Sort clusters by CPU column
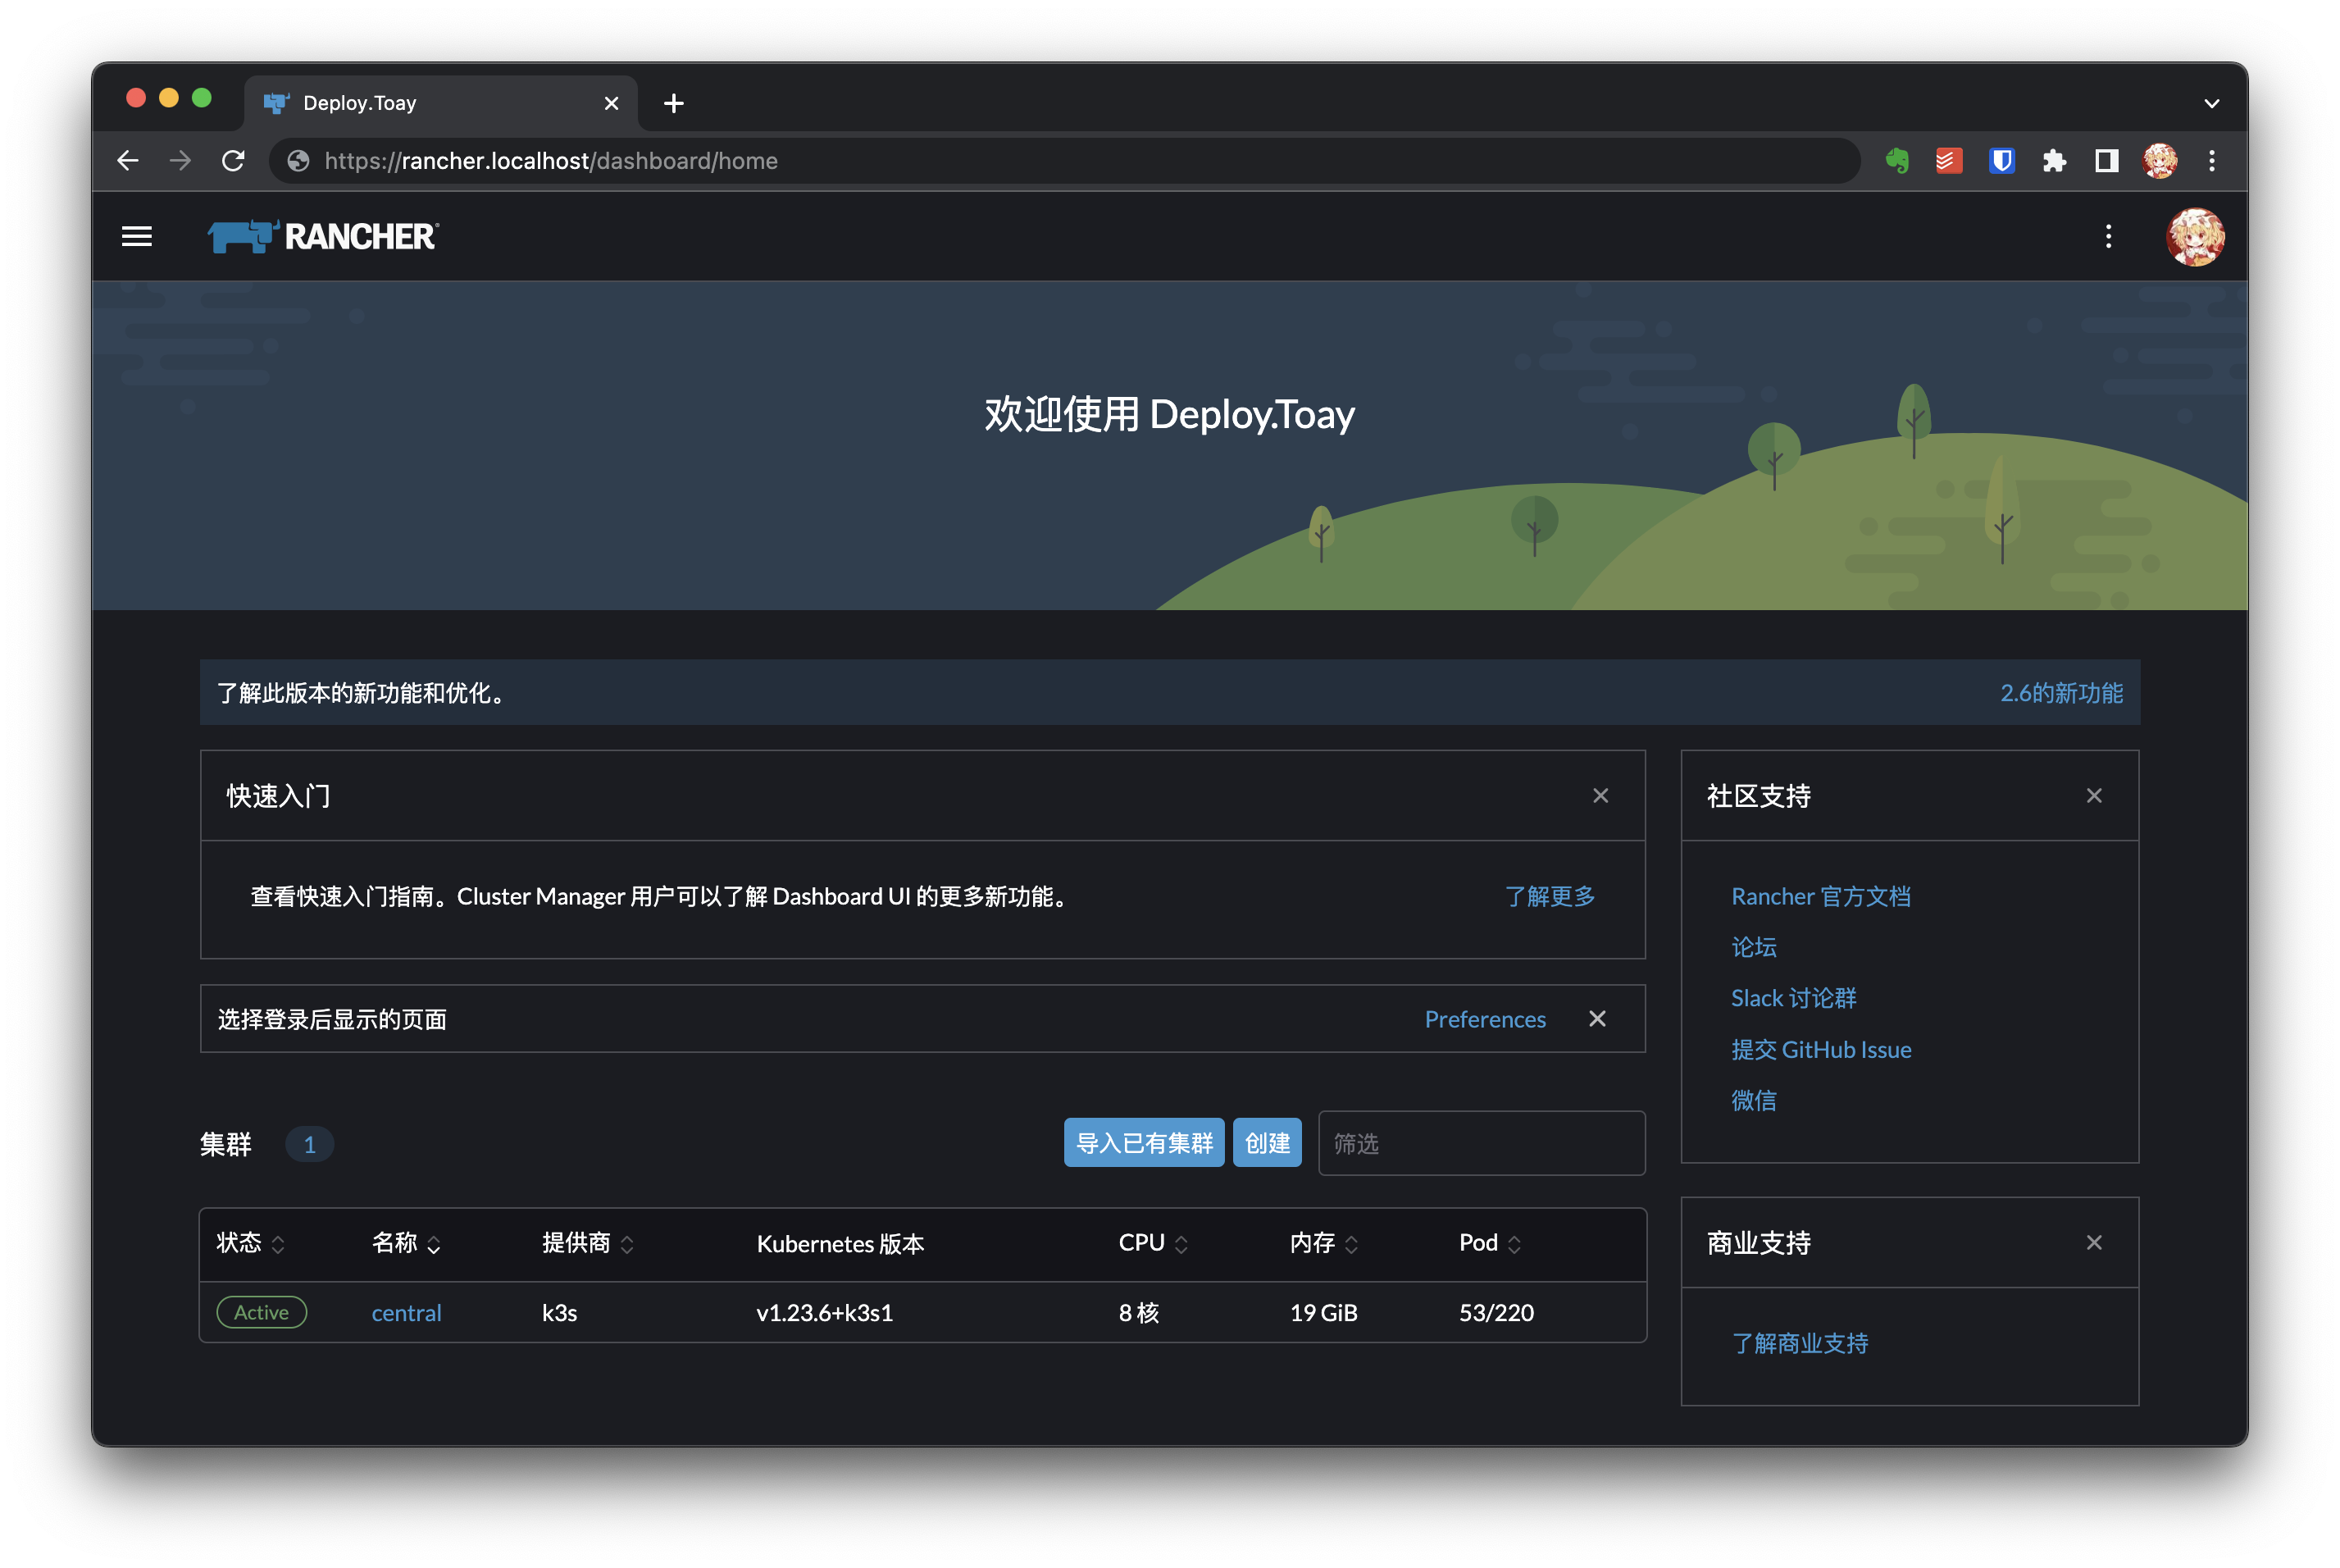The height and width of the screenshot is (1568, 2340). [x=1153, y=1243]
